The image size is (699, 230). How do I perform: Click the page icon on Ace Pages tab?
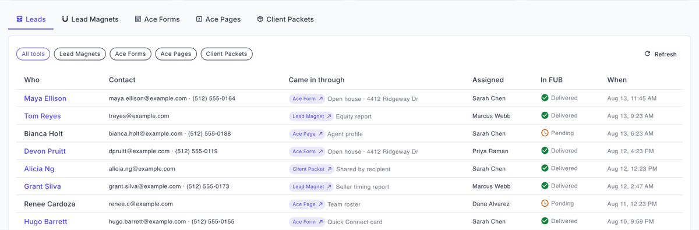(x=199, y=19)
